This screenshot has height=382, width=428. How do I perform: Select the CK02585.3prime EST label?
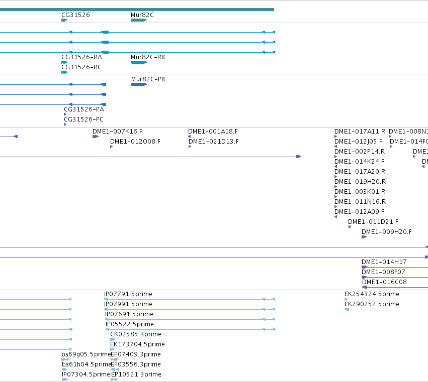136,335
